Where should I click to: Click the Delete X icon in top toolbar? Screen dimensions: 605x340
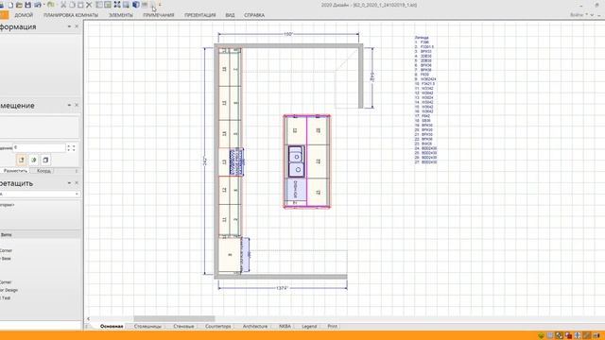89,5
